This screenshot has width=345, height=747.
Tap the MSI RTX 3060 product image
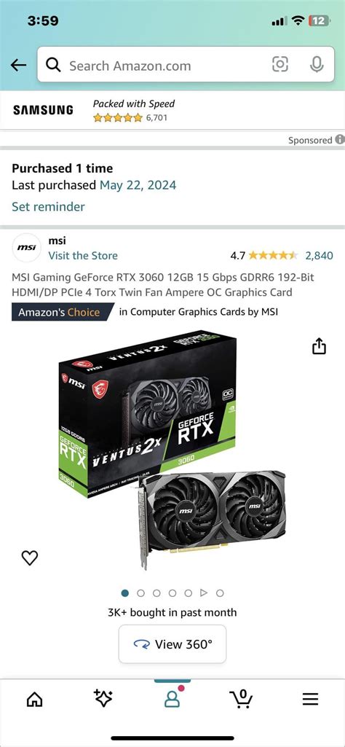point(172,450)
